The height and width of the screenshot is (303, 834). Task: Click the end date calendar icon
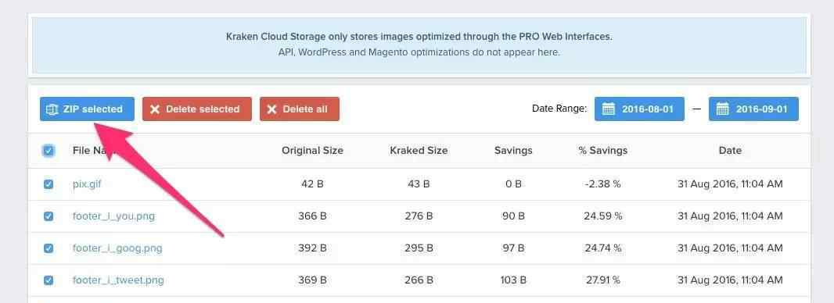[722, 109]
